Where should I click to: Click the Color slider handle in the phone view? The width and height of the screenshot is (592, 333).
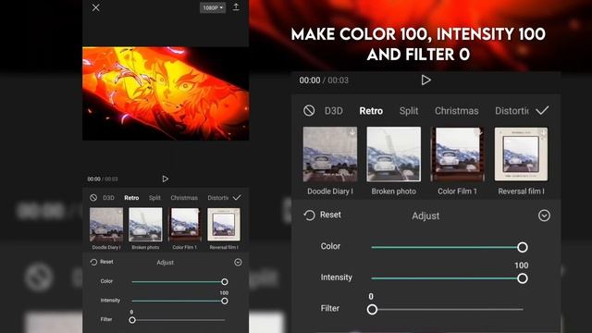click(225, 281)
